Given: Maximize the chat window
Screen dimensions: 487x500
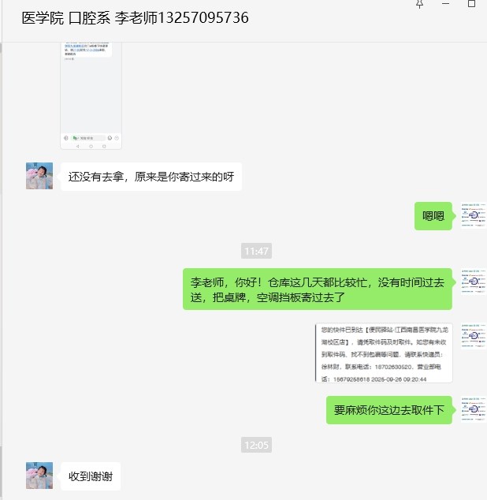Looking at the screenshot, I should tap(471, 3).
